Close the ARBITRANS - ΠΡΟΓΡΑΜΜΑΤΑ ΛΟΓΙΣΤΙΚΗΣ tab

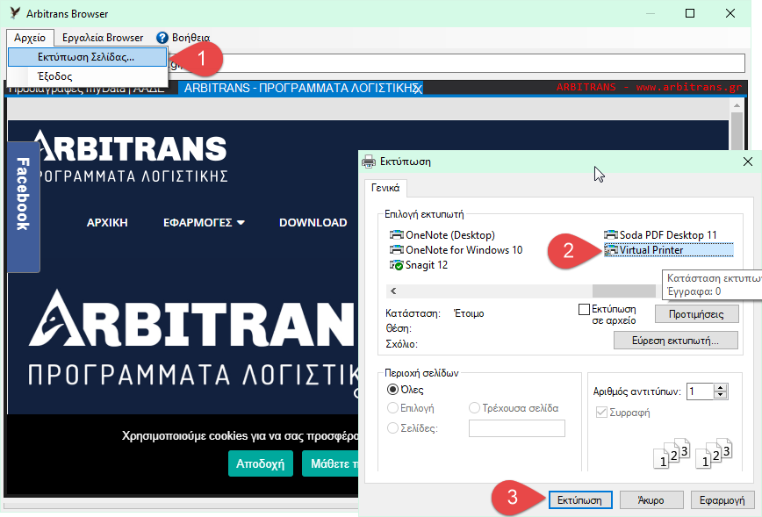tap(418, 89)
